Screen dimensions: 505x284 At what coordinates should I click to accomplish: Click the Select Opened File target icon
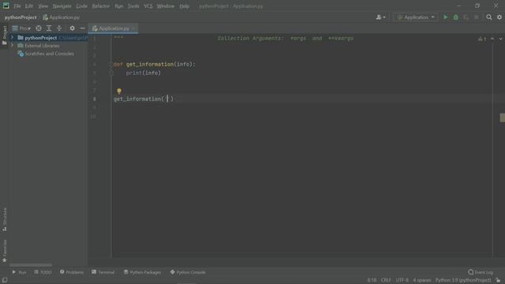(39, 28)
